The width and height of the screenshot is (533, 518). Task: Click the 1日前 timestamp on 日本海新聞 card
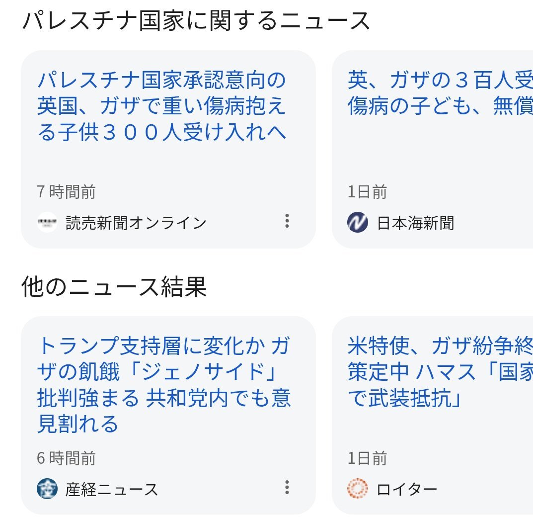(x=367, y=192)
